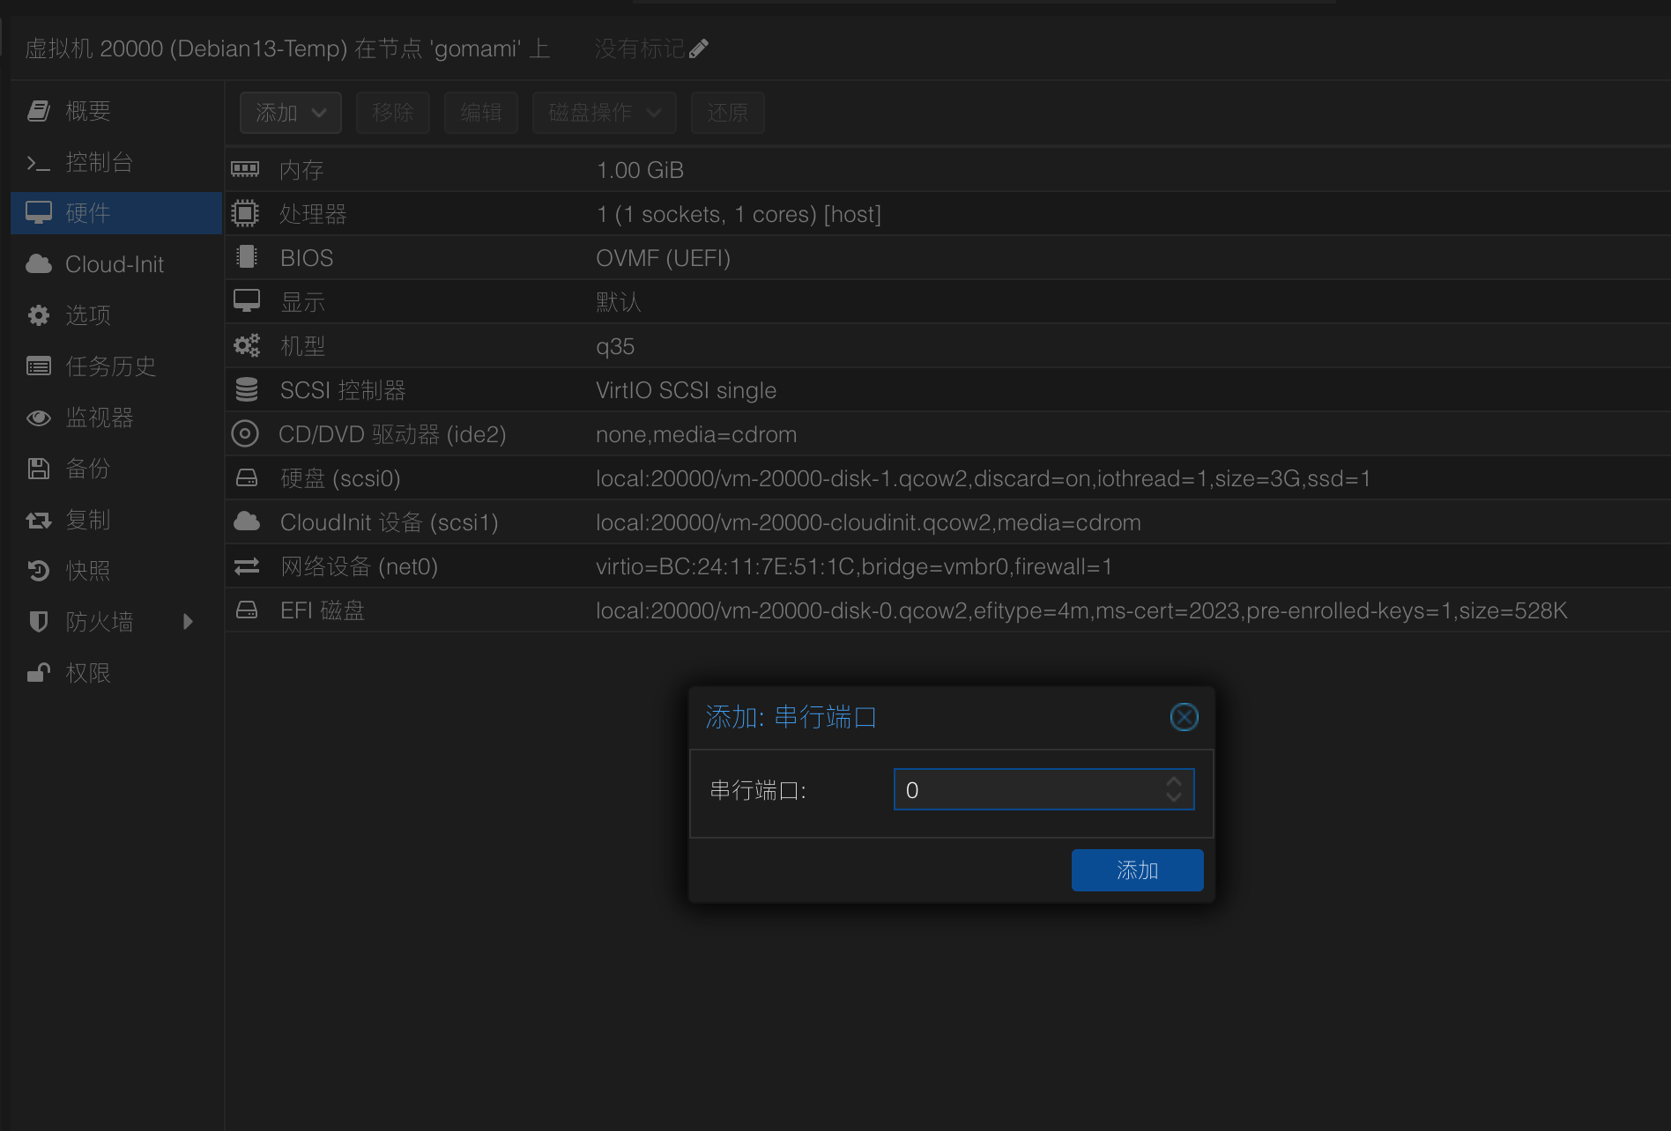
Task: Expand the Firewall submenu arrow
Action: coord(188,622)
